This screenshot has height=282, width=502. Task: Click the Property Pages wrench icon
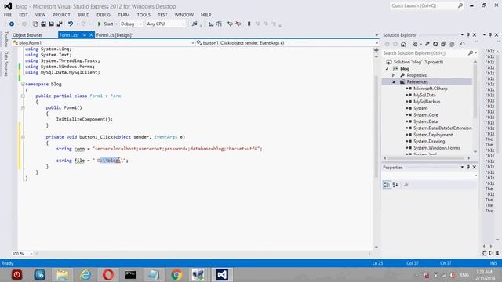coord(406,185)
